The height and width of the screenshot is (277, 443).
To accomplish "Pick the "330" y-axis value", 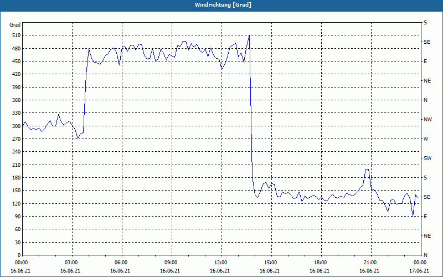I will [17, 113].
